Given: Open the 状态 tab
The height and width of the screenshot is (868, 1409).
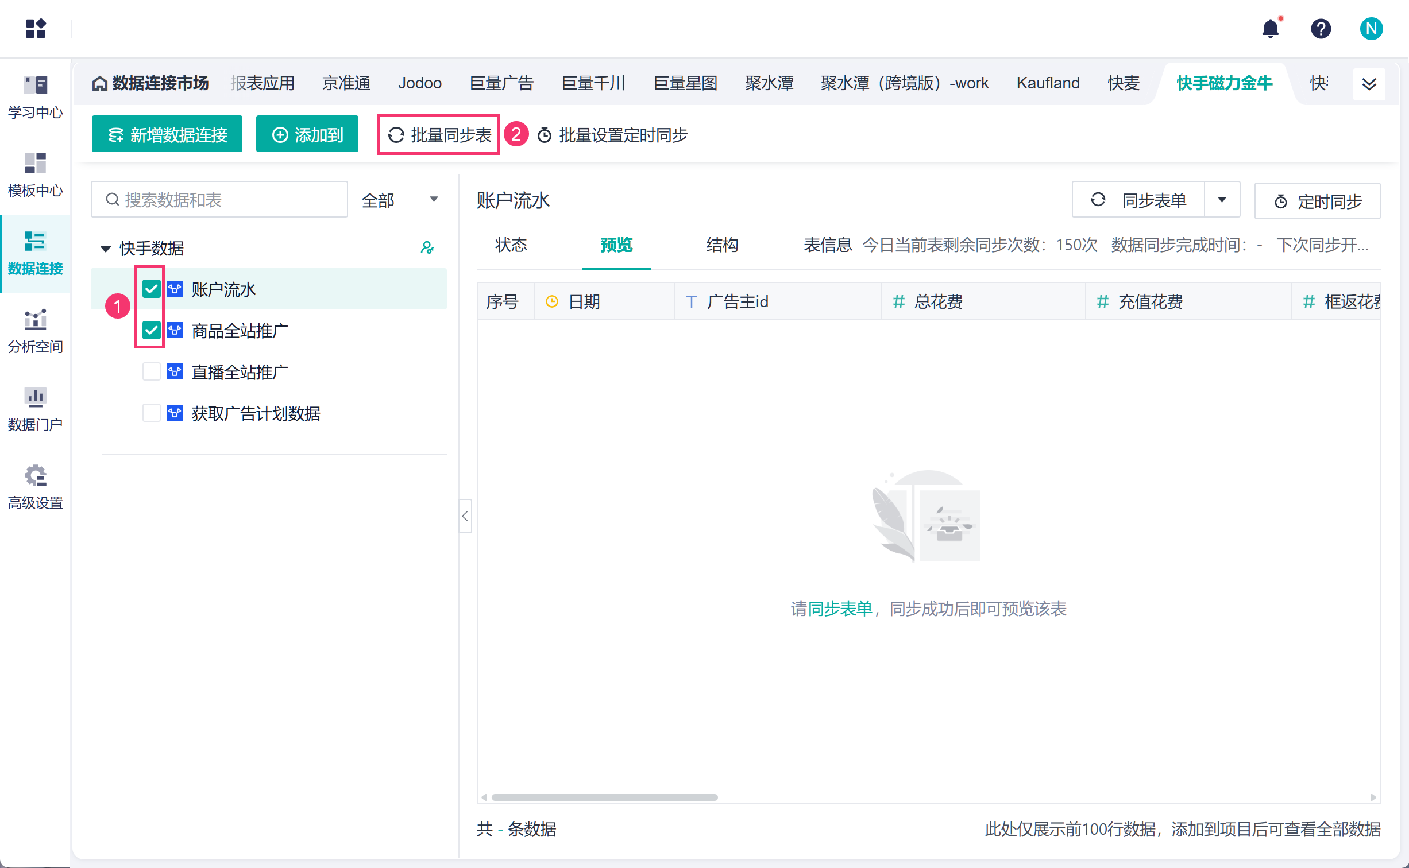Looking at the screenshot, I should (511, 245).
